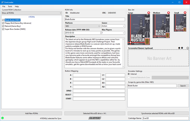The width and height of the screenshot is (190, 121).
Task: Click the Release date field
Action: [x=83, y=33]
